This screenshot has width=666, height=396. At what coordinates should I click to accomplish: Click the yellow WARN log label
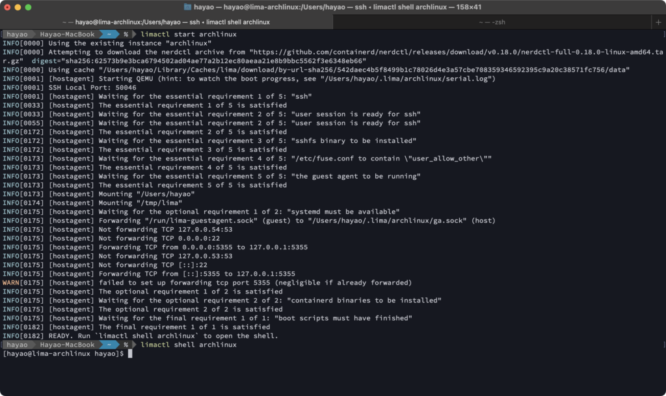(x=10, y=282)
